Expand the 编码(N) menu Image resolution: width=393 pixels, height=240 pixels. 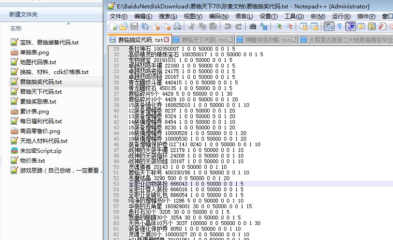pyautogui.click(x=218, y=16)
